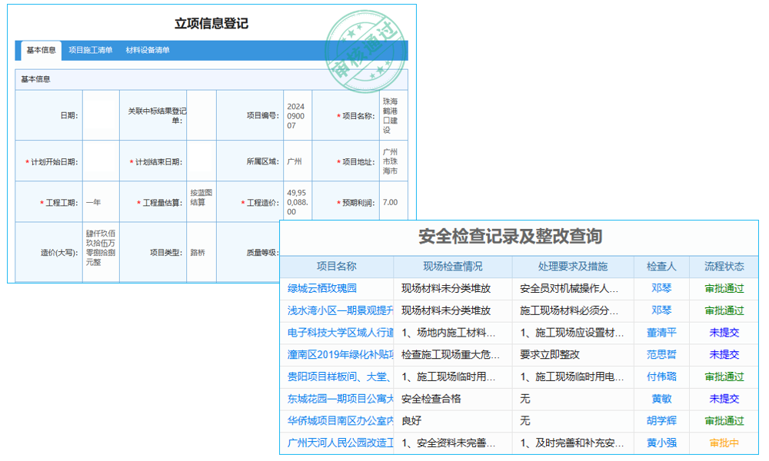Select the 工程造价 amount field

coord(296,201)
